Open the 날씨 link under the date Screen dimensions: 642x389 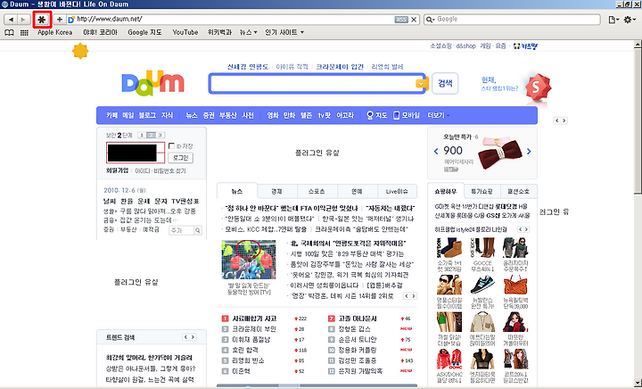(110, 201)
